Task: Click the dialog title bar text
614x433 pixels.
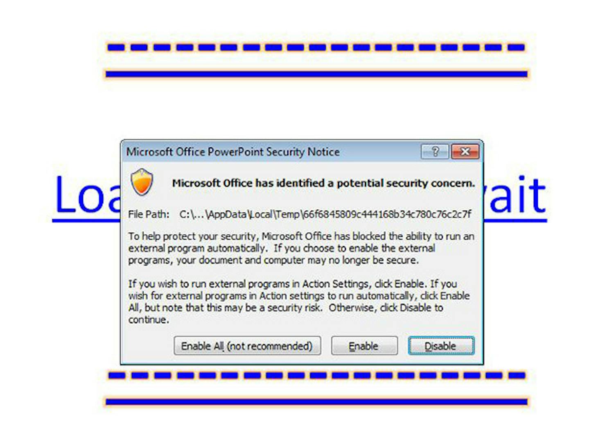Action: 233,152
